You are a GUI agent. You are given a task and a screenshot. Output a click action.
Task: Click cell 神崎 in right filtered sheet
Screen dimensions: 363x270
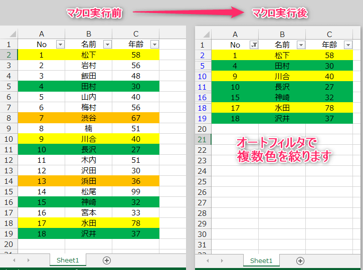(282, 97)
